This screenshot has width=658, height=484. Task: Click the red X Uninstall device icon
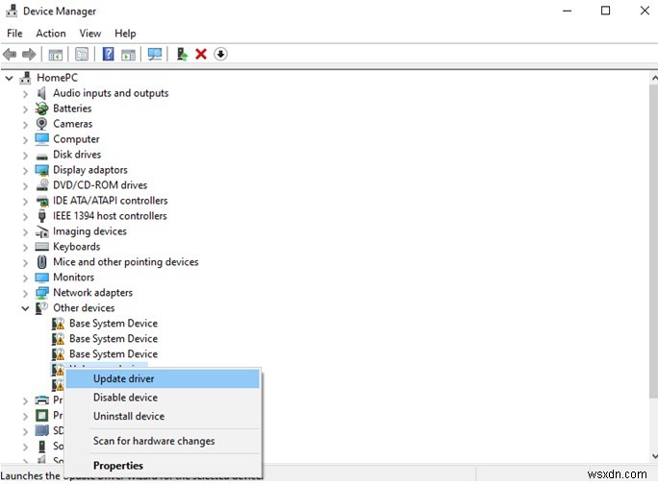tap(201, 54)
